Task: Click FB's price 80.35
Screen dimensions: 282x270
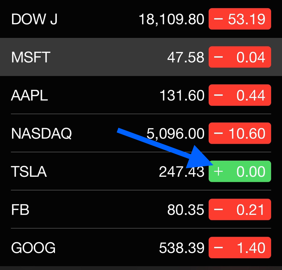Action: pos(186,210)
